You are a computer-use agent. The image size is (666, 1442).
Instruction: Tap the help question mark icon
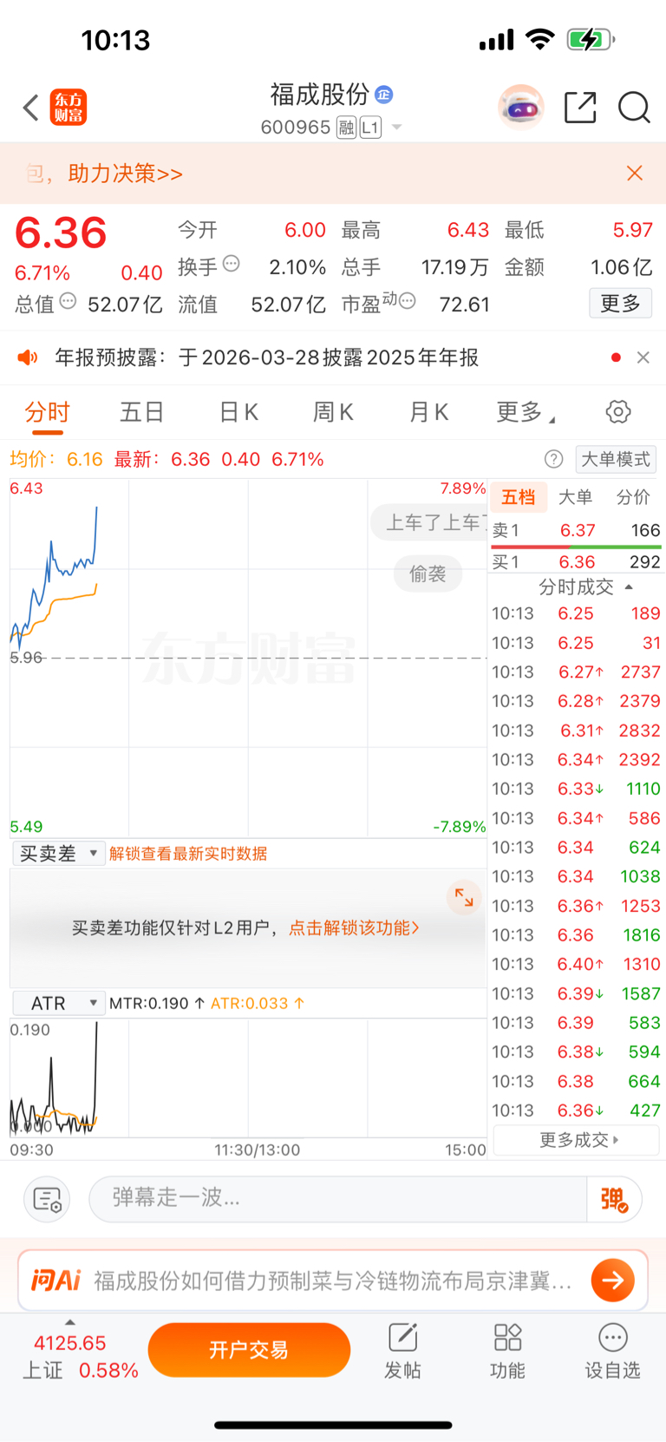click(553, 459)
